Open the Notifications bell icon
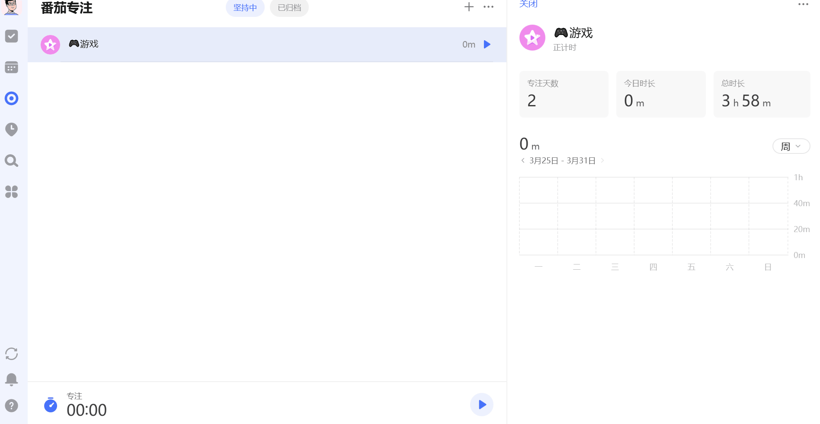The width and height of the screenshot is (820, 424). pyautogui.click(x=12, y=379)
